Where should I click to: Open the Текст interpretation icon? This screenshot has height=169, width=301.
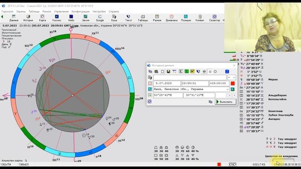tap(128, 18)
